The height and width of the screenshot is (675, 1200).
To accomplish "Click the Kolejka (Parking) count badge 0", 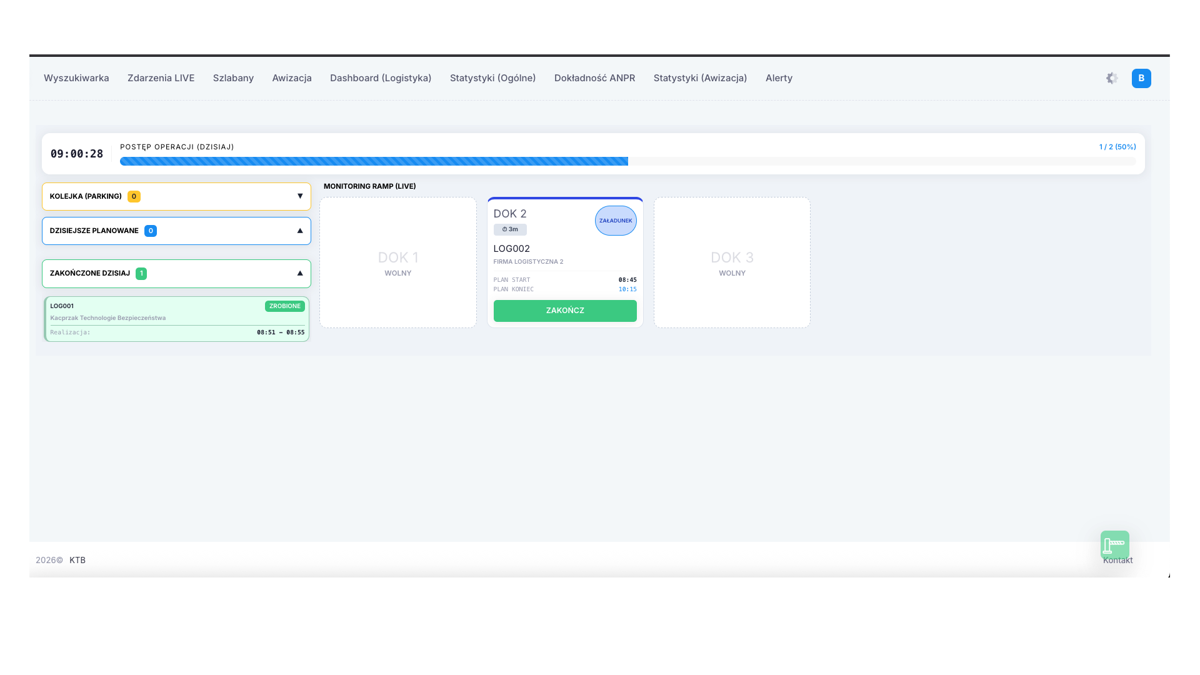I will pyautogui.click(x=134, y=196).
